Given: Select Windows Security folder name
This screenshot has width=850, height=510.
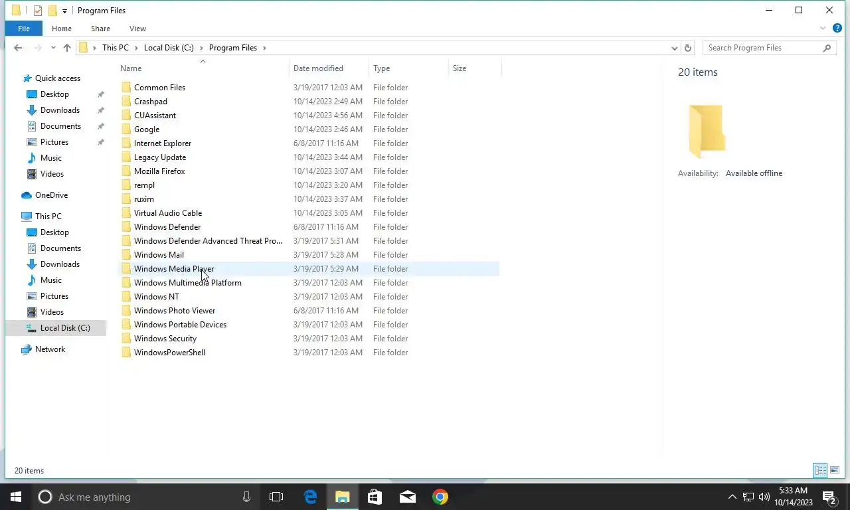Looking at the screenshot, I should (x=165, y=339).
